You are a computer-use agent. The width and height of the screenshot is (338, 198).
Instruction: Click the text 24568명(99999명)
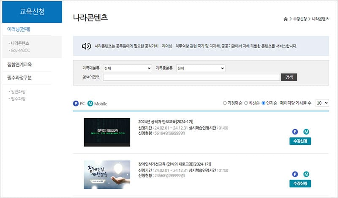[x=170, y=176]
